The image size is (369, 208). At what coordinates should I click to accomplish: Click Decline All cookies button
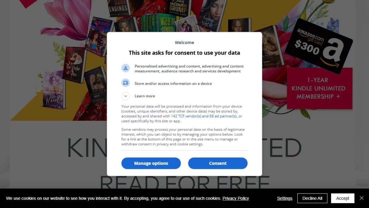pos(312,198)
